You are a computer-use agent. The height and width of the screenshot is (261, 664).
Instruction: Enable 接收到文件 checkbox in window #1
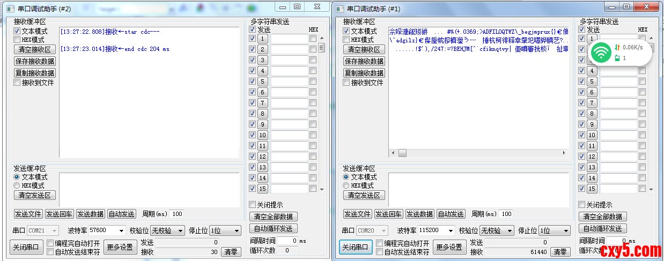[346, 83]
